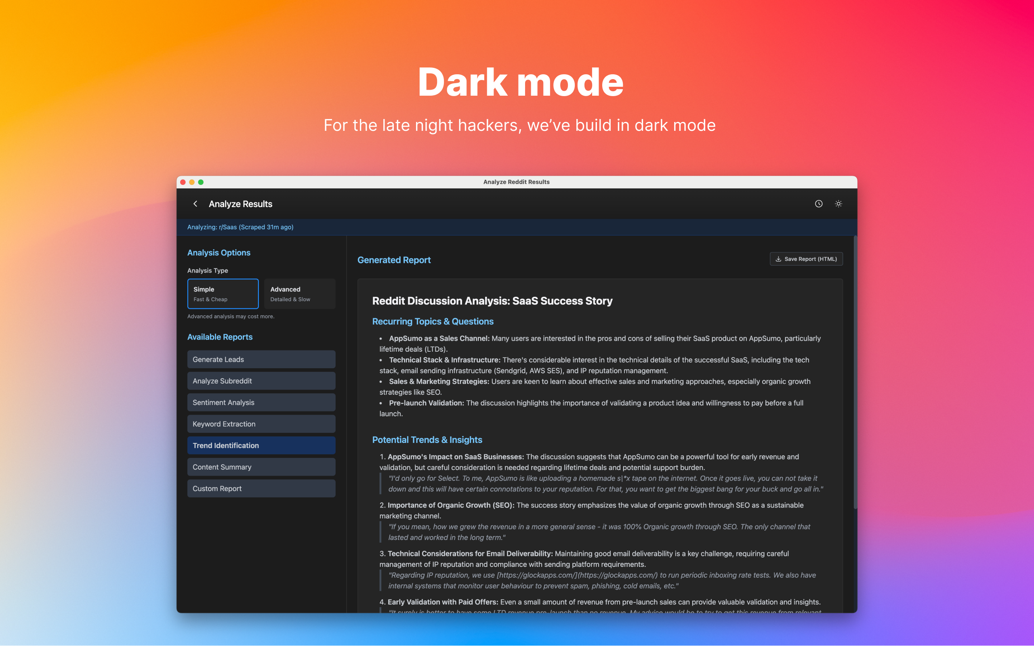Select the Trend Identification report
The height and width of the screenshot is (646, 1034).
[261, 445]
